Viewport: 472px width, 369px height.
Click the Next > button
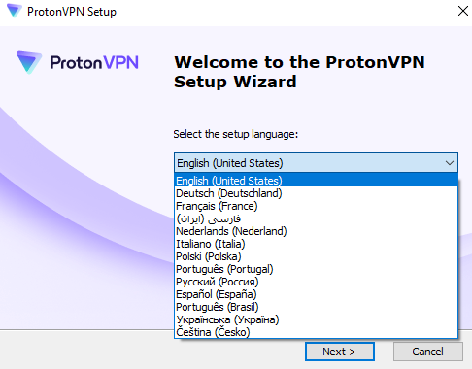click(x=340, y=352)
